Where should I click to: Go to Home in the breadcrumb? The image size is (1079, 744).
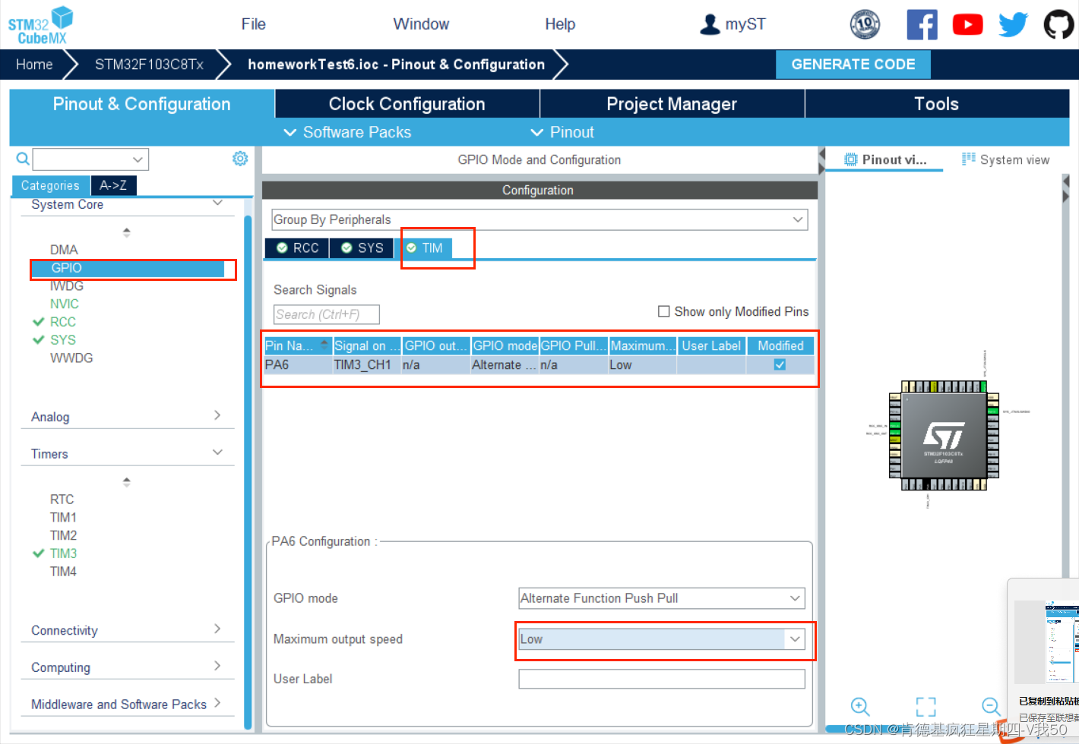point(34,65)
